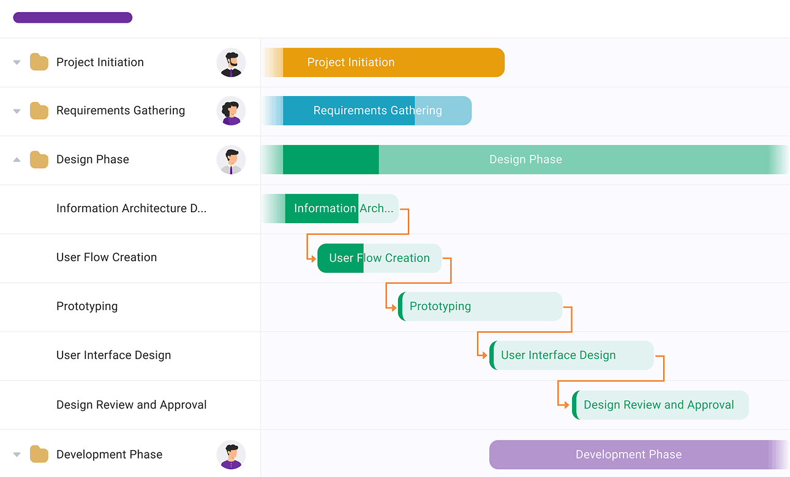Click the Development Phase assignee avatar
Viewport: 790px width, 477px height.
231,455
